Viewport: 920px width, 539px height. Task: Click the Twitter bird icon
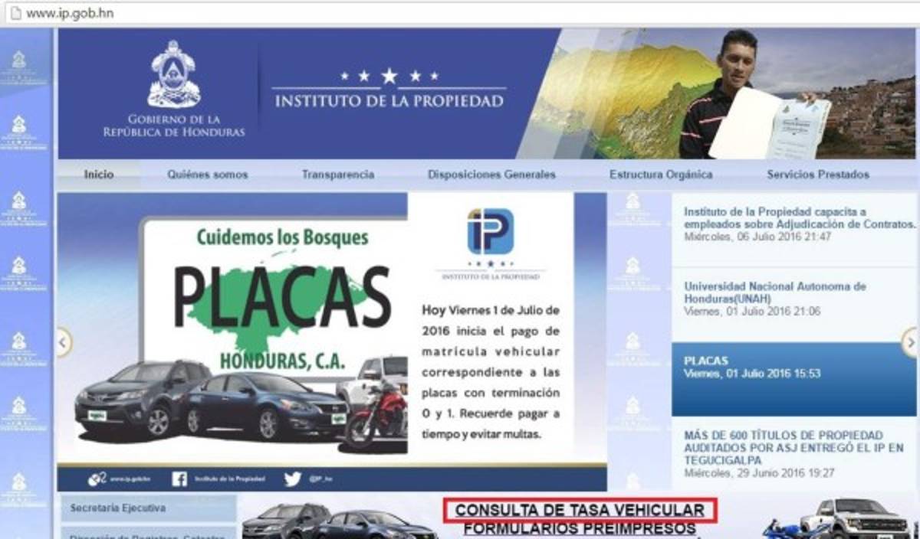tap(292, 479)
